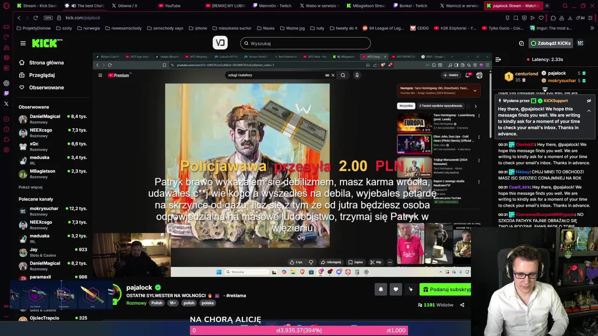Click the sparkle button beside heart
598x336 pixels.
point(411,289)
